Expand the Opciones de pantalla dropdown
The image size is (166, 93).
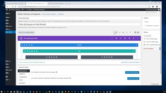tap(151, 12)
